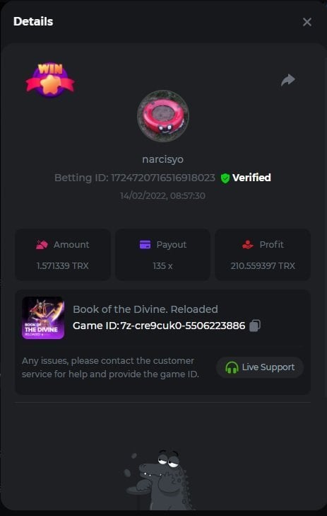Open narcisyo's round avatar picture
The height and width of the screenshot is (516, 327).
point(163,116)
